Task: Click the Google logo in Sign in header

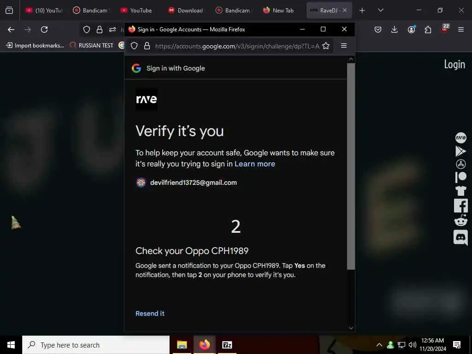Action: (x=136, y=68)
